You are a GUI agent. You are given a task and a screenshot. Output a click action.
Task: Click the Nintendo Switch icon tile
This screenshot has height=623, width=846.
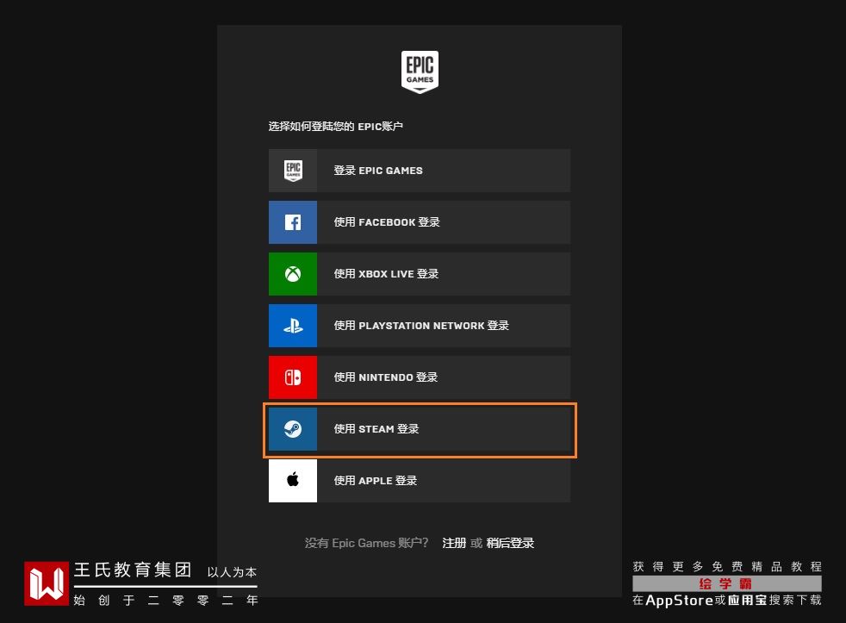(293, 377)
